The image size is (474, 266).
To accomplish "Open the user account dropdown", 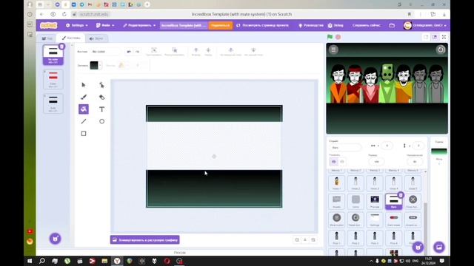I will point(425,25).
